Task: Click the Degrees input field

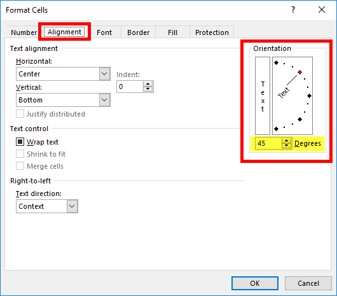Action: pyautogui.click(x=268, y=143)
